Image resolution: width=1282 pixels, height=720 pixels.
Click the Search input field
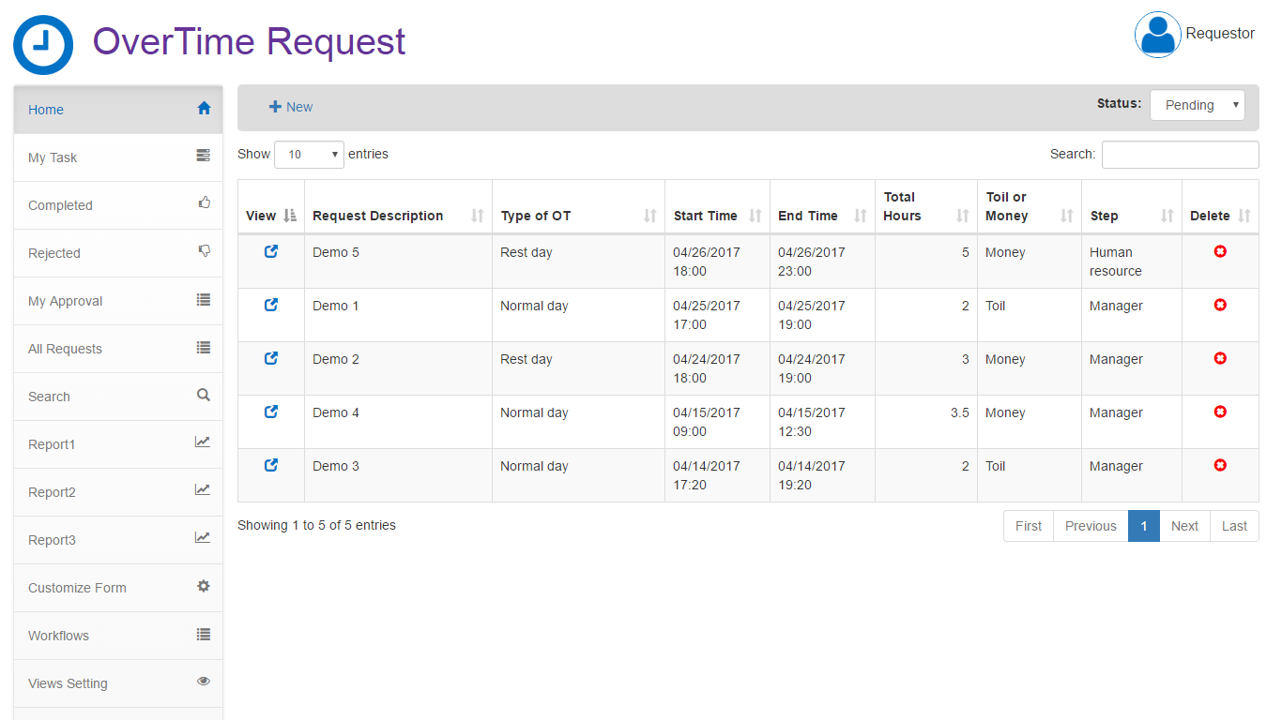(1180, 155)
